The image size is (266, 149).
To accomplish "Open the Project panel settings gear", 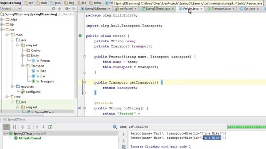I will tap(67, 8).
